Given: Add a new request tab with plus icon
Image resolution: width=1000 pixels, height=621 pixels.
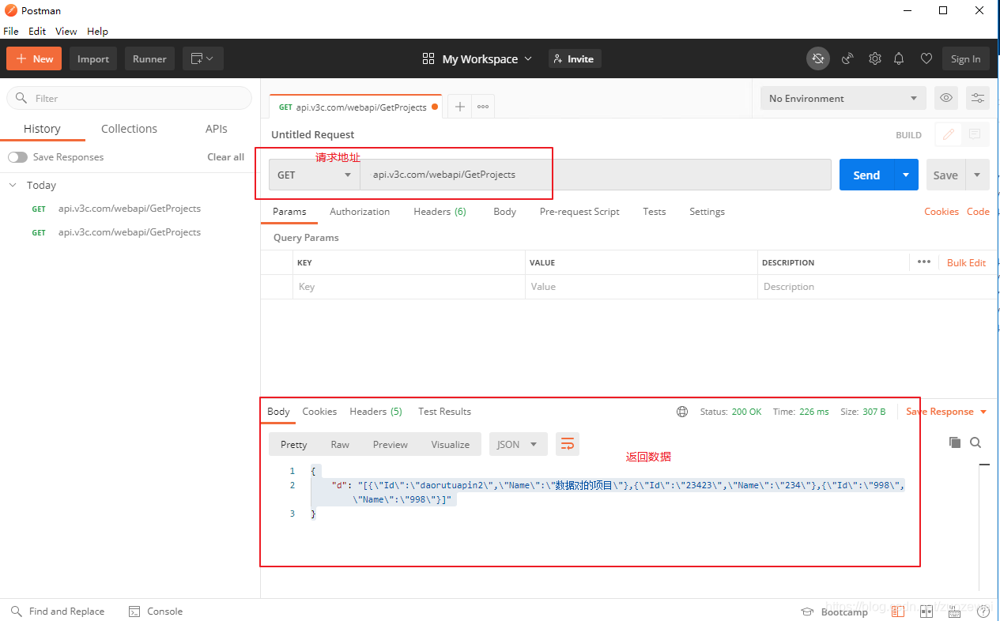Looking at the screenshot, I should [459, 107].
